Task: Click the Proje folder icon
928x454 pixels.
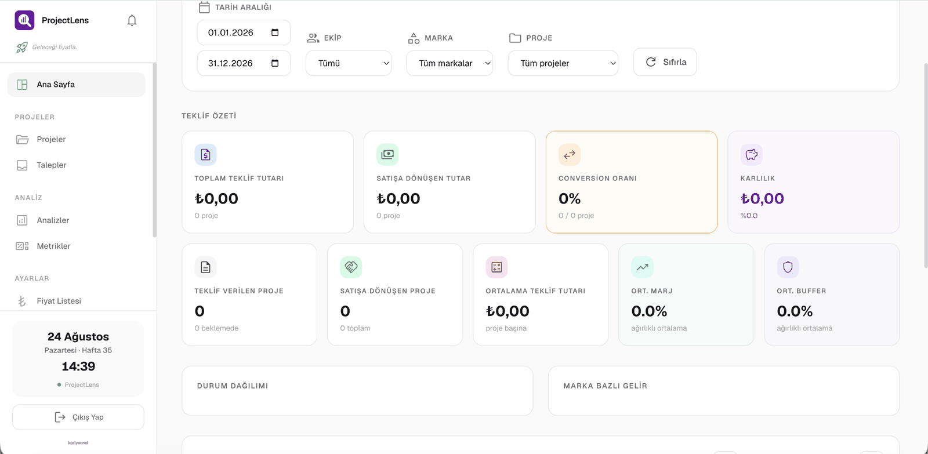Action: [515, 38]
